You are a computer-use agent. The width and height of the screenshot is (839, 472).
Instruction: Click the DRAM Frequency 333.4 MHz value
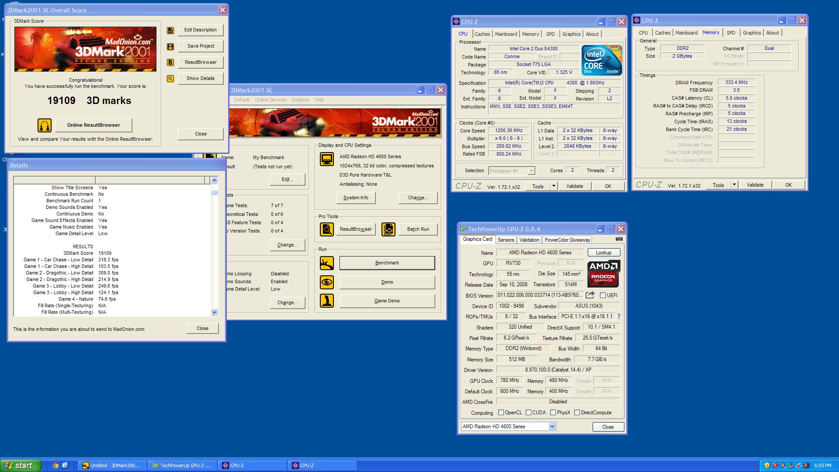click(737, 83)
